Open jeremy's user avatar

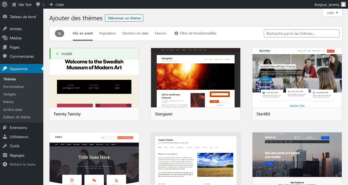coord(343,5)
